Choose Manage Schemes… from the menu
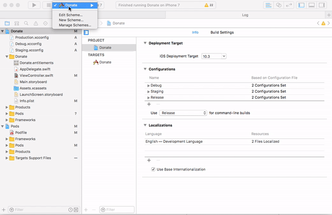The height and width of the screenshot is (215, 332). tap(75, 25)
